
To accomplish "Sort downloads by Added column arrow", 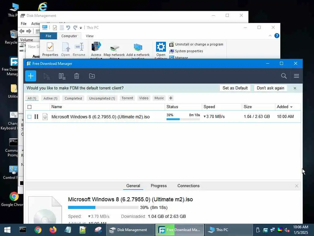I will coord(291,107).
